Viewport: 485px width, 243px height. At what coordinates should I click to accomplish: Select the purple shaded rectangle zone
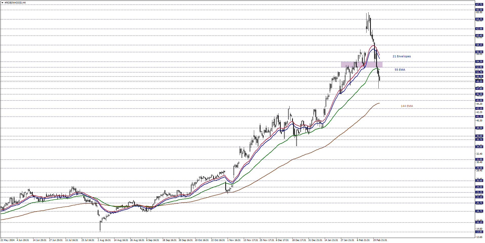(361, 64)
